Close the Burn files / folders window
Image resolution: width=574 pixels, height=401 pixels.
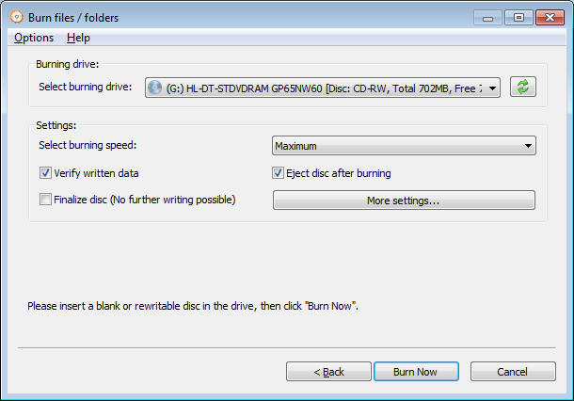point(550,18)
